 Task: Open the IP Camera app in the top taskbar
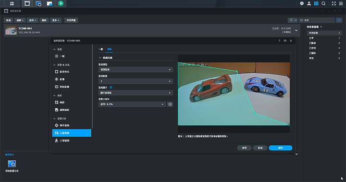tap(27, 3)
